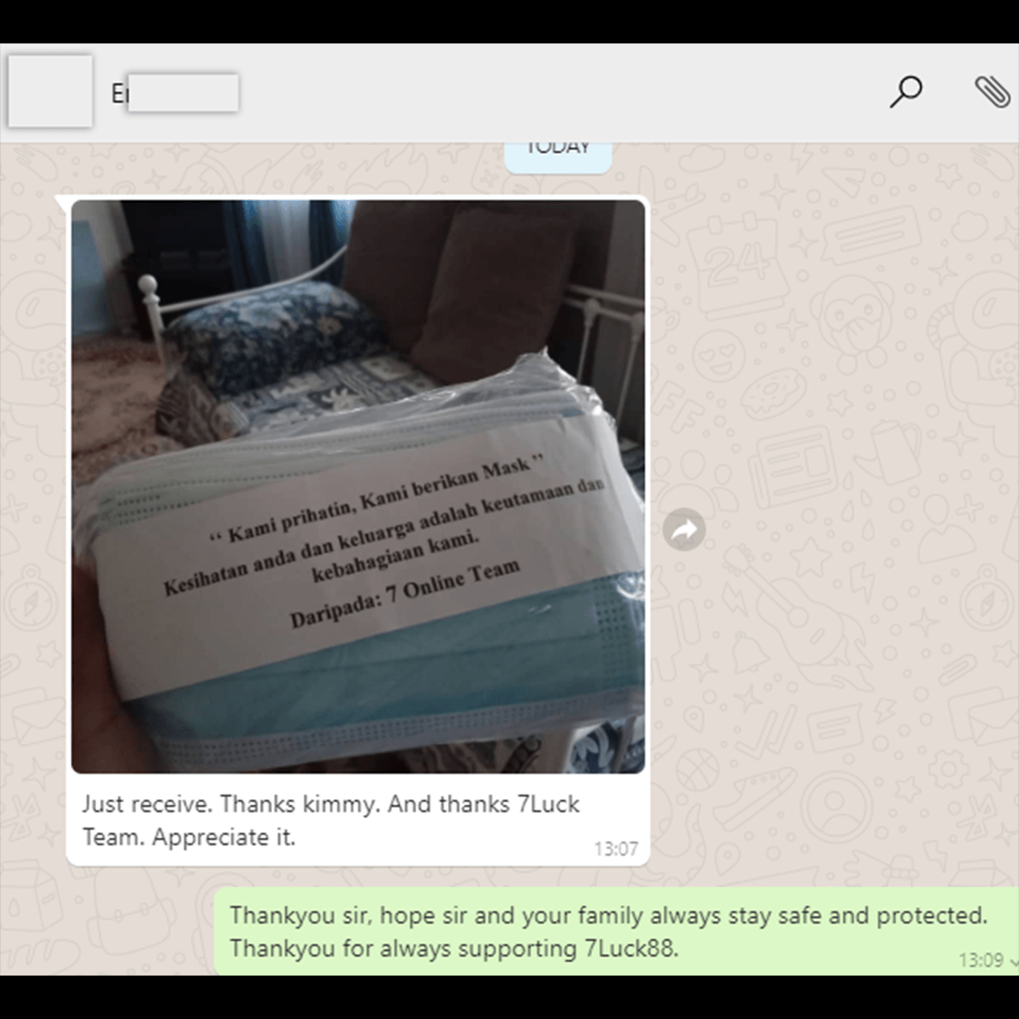
Task: Open the received face mask photo
Action: point(359,486)
